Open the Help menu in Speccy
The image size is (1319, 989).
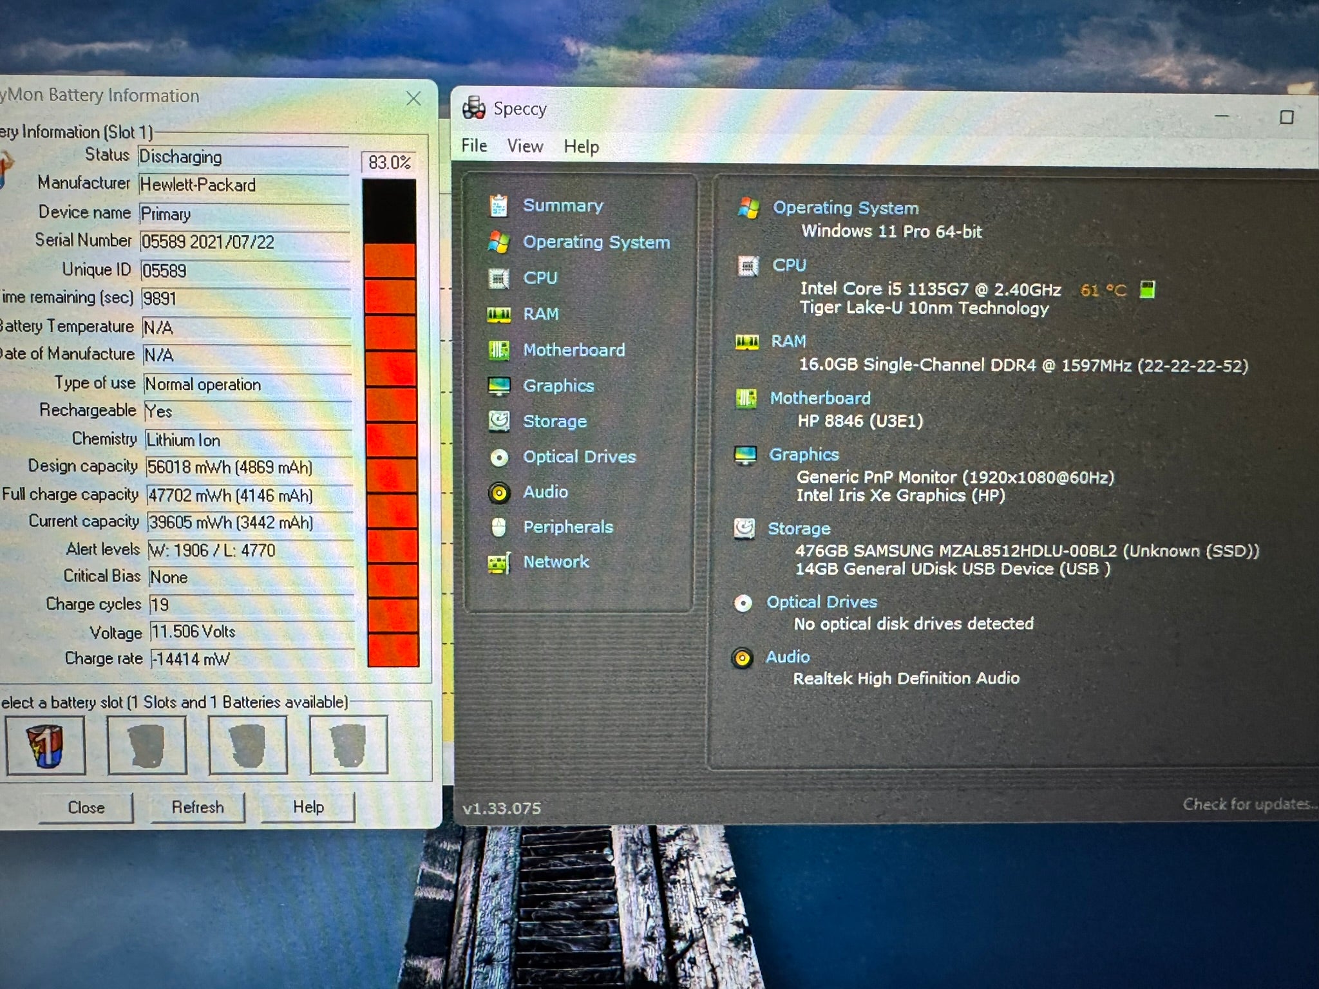(581, 147)
